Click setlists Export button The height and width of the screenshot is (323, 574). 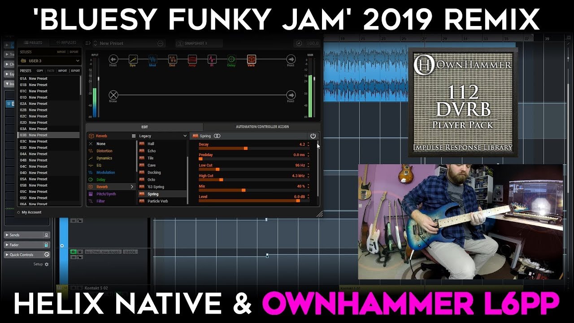74,52
